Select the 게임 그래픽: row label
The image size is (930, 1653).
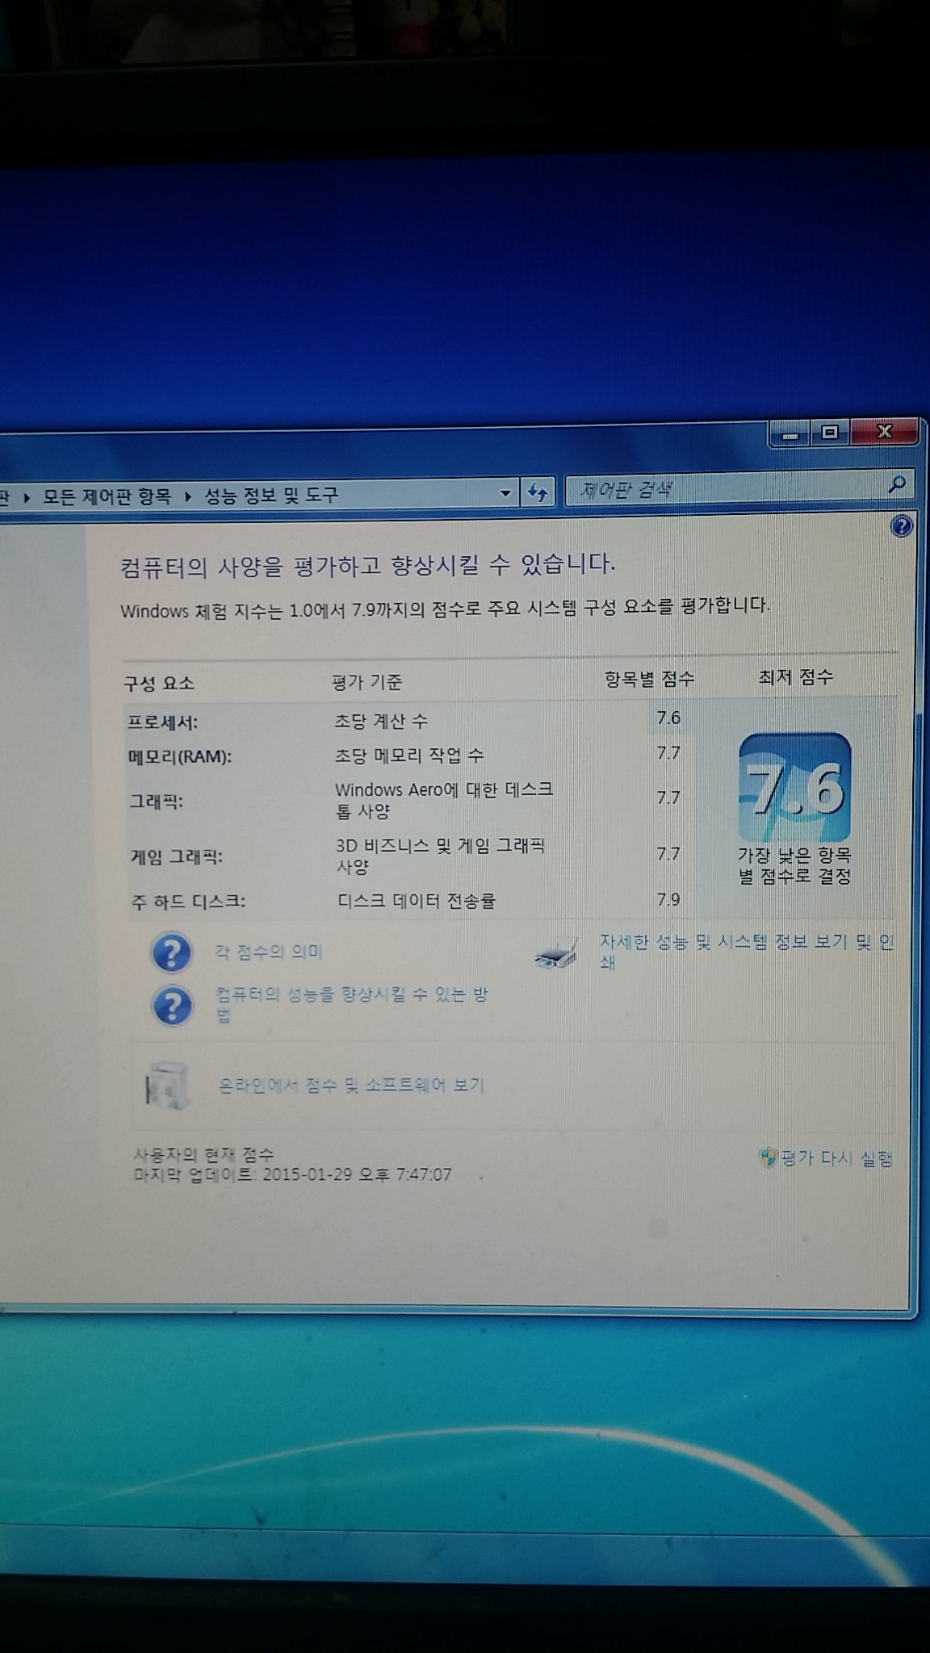pyautogui.click(x=176, y=856)
